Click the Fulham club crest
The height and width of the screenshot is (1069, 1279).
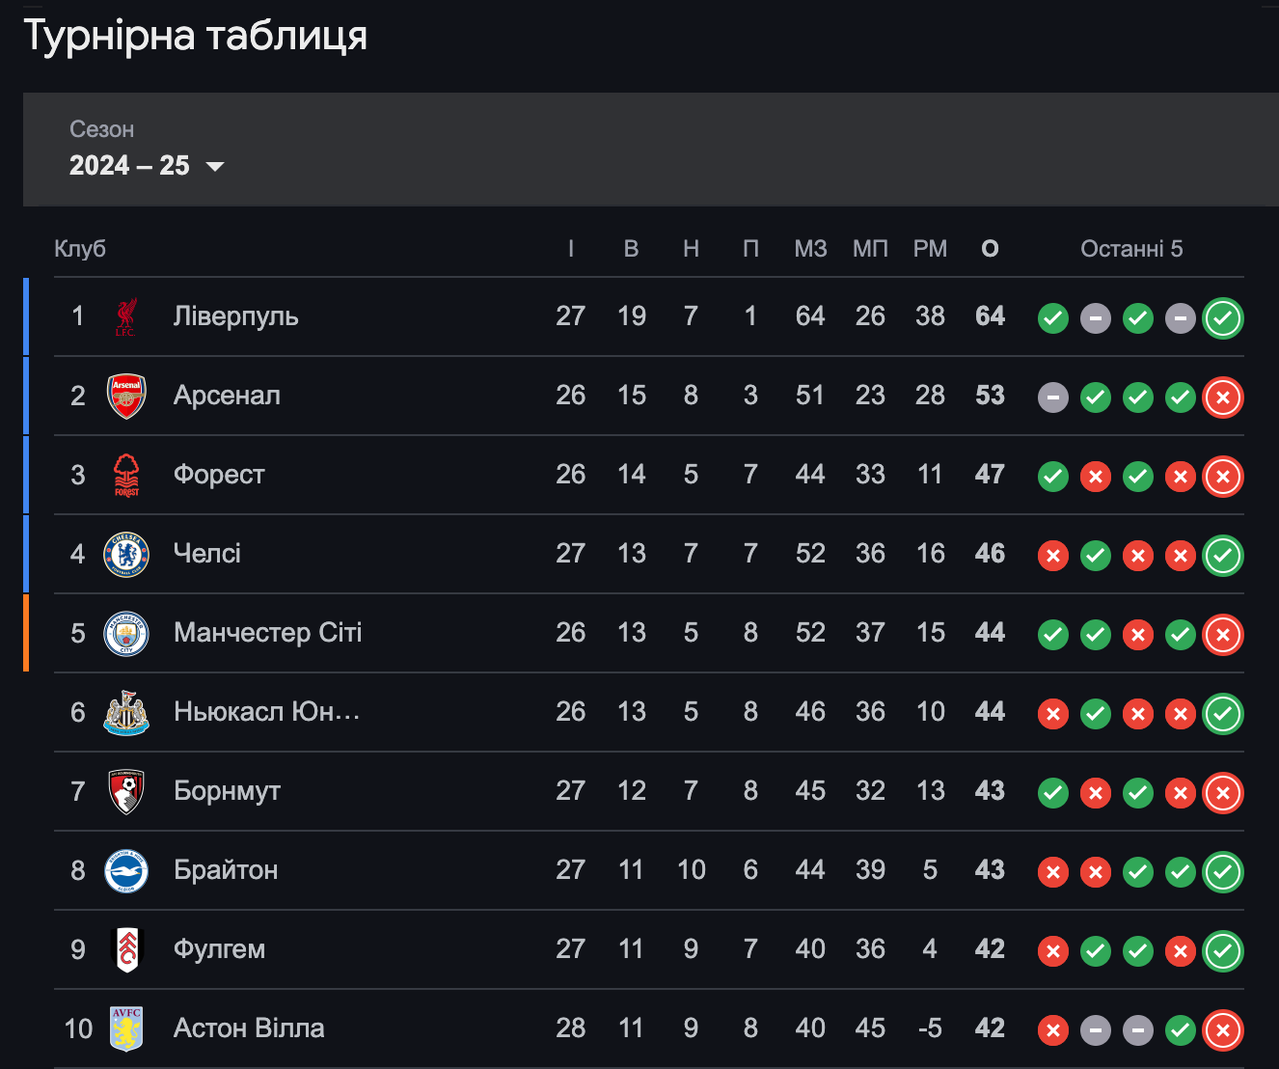126,949
